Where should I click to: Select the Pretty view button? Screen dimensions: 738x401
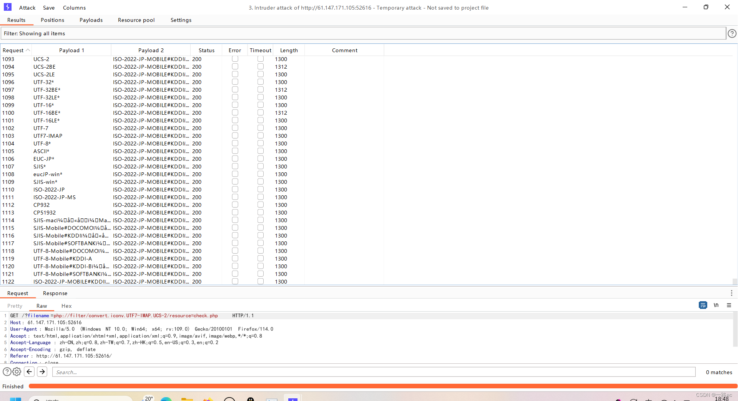15,306
